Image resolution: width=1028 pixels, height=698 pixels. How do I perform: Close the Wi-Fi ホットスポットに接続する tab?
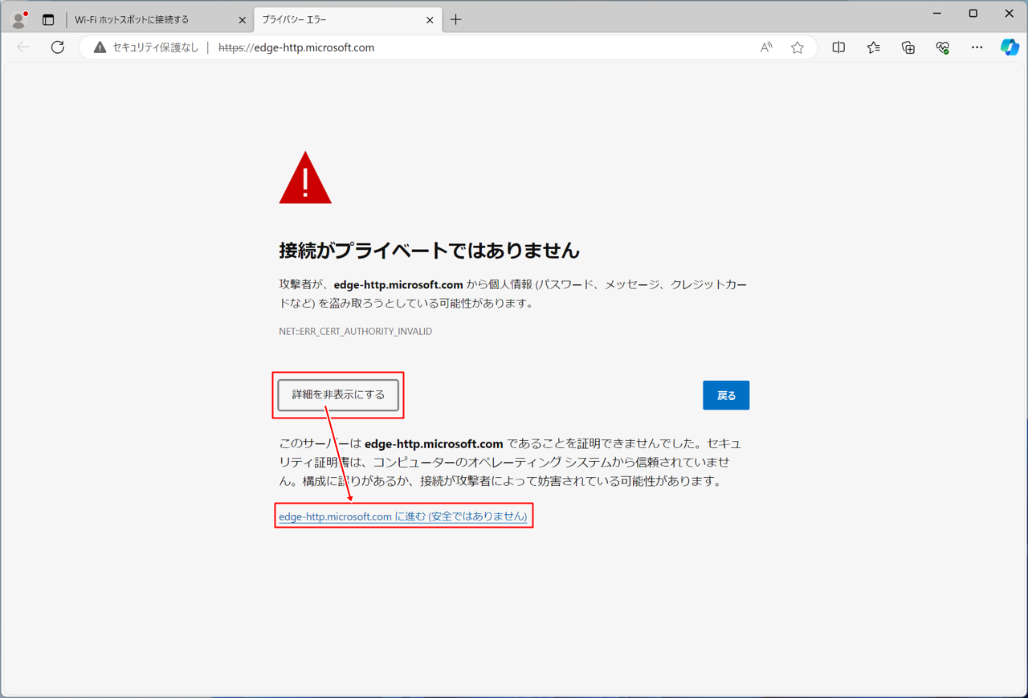pyautogui.click(x=243, y=20)
